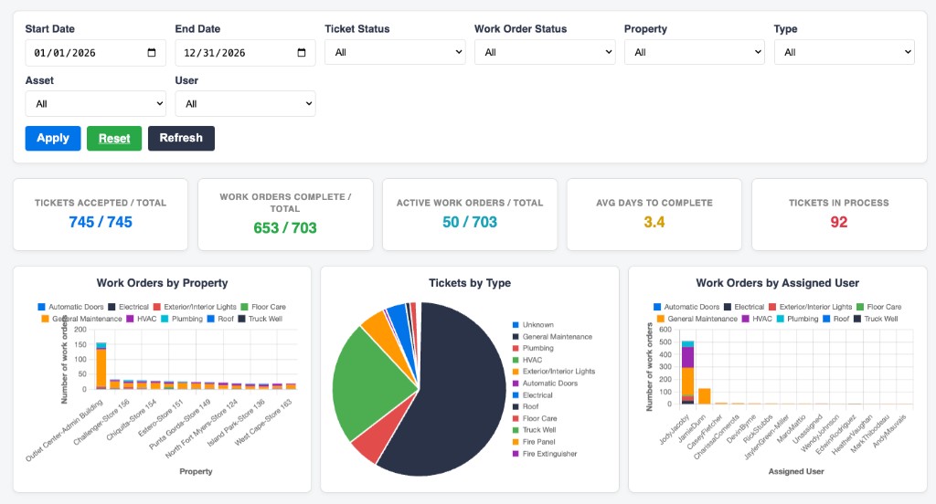Image resolution: width=936 pixels, height=504 pixels.
Task: Open the Property filter dropdown
Action: coord(695,52)
